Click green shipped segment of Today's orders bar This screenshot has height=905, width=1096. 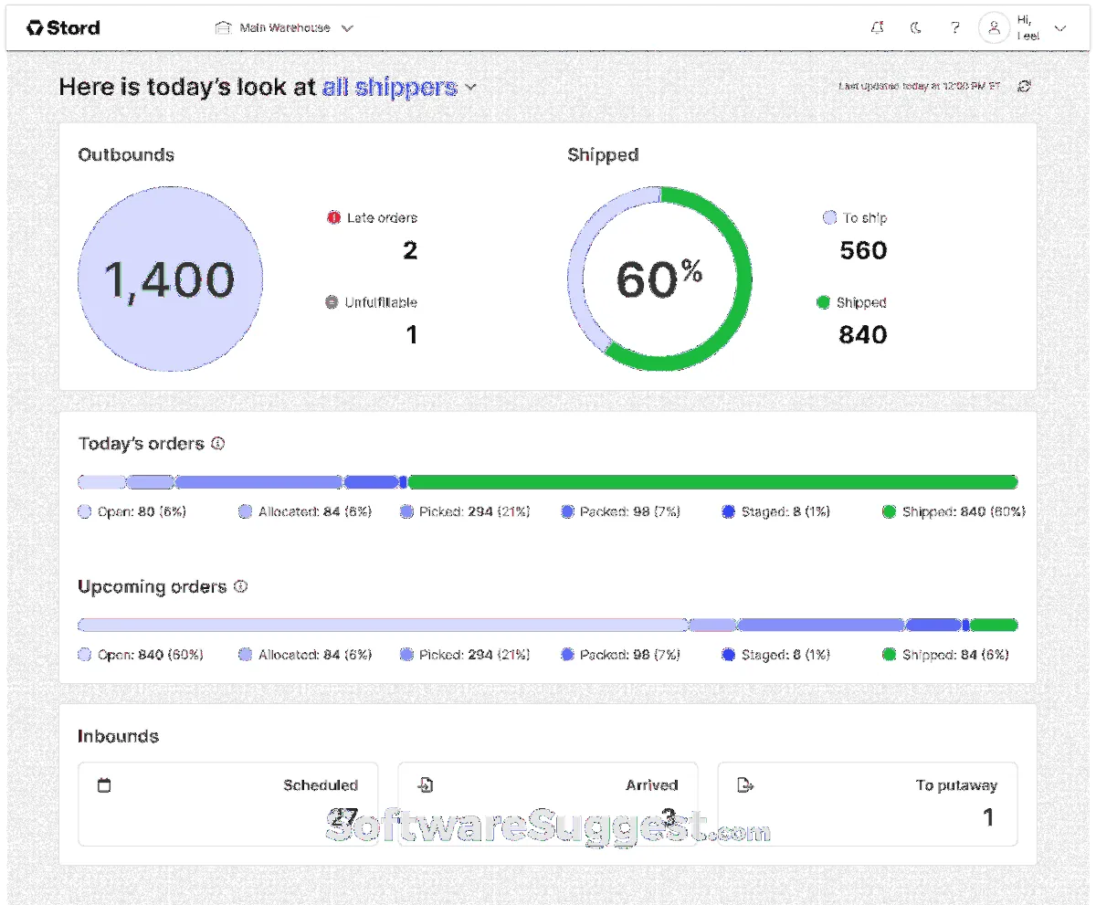click(x=712, y=482)
